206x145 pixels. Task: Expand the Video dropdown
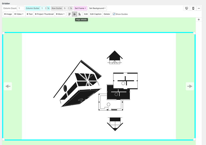pyautogui.click(x=19, y=14)
